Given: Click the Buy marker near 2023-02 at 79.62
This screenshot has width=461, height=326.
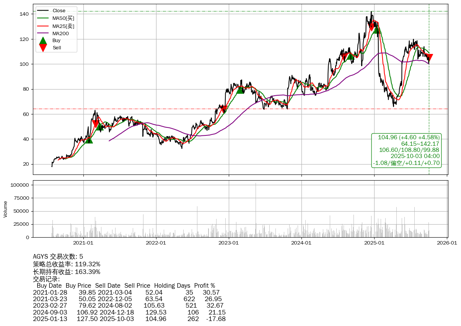Looking at the screenshot, I should tap(240, 90).
